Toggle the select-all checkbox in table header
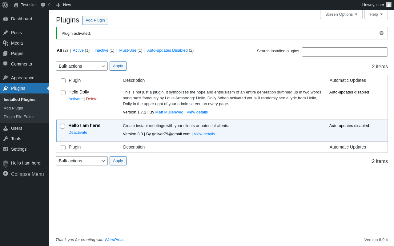The height and width of the screenshot is (246, 394). click(x=63, y=81)
